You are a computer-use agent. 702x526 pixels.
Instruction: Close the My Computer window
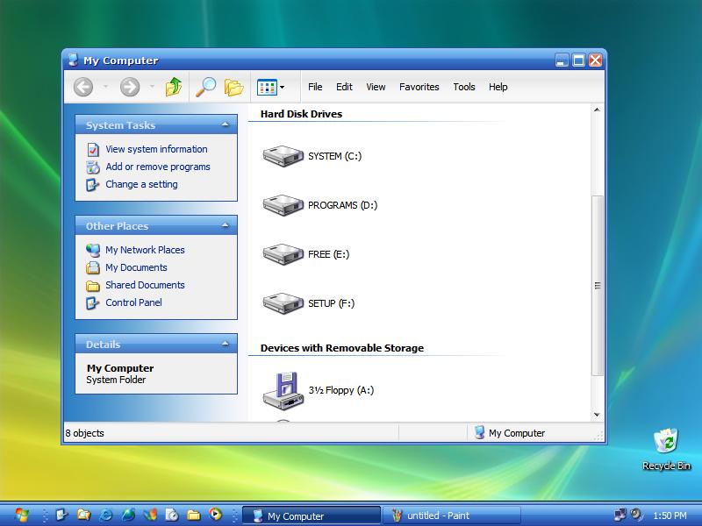pyautogui.click(x=596, y=60)
